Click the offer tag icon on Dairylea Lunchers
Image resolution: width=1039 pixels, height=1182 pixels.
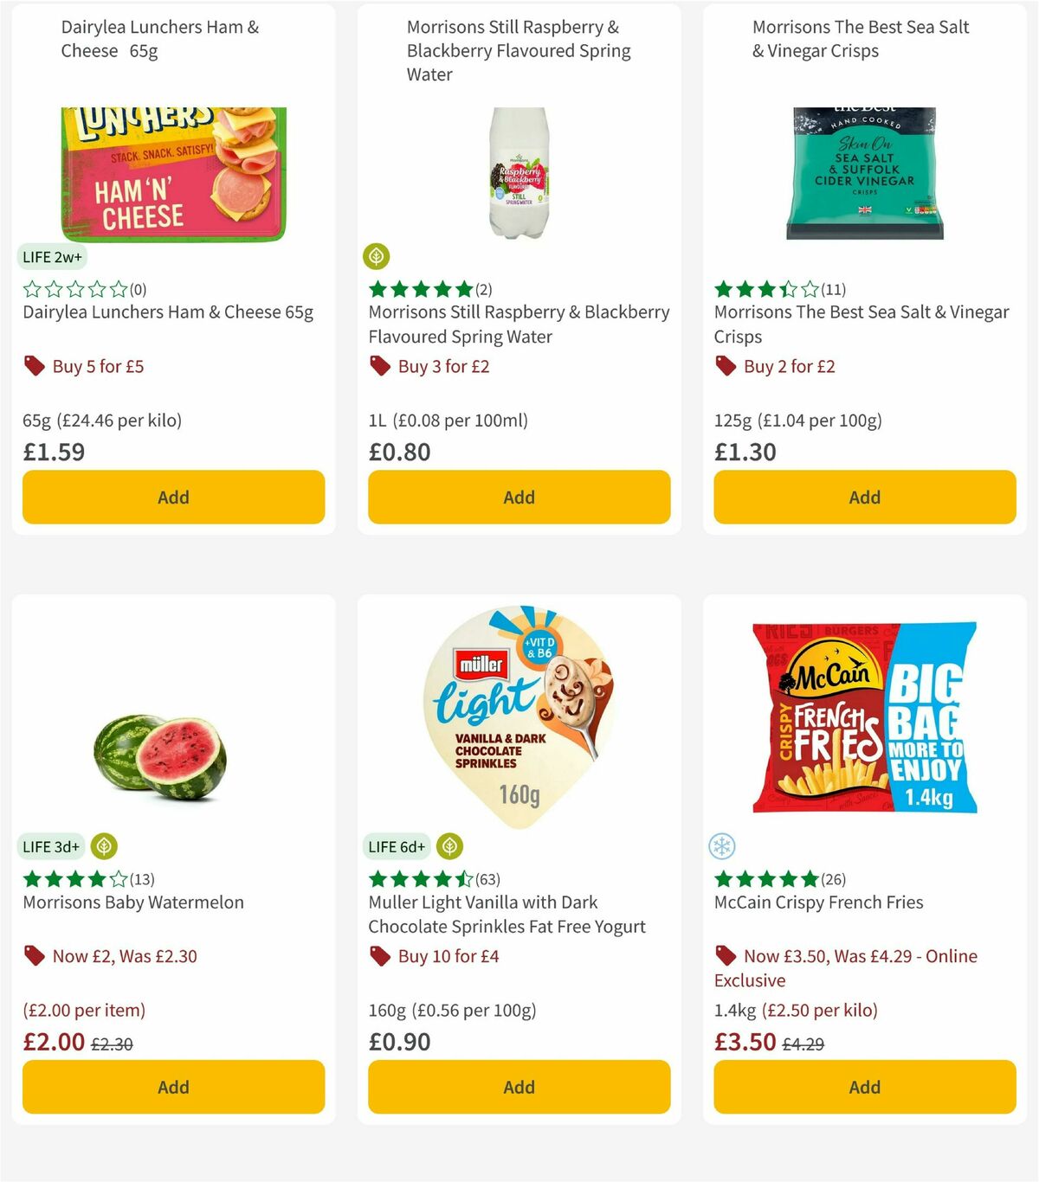coord(34,366)
